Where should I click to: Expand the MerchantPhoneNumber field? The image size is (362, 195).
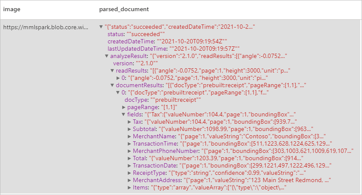pos(129,151)
